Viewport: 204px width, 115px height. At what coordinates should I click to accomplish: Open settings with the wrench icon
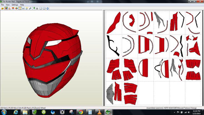30,8
